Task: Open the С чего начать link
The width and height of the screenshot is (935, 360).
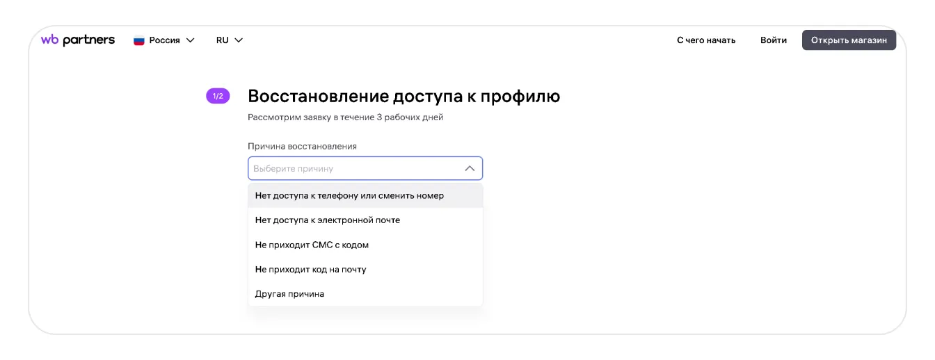Action: coord(705,40)
